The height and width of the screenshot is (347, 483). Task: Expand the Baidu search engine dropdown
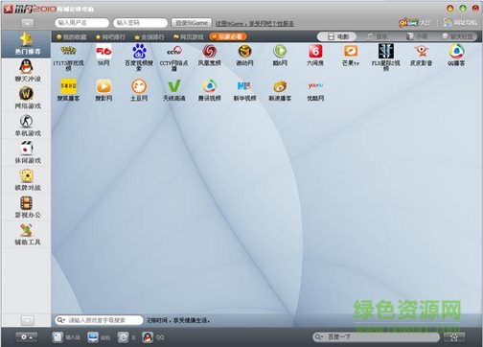coord(319,336)
